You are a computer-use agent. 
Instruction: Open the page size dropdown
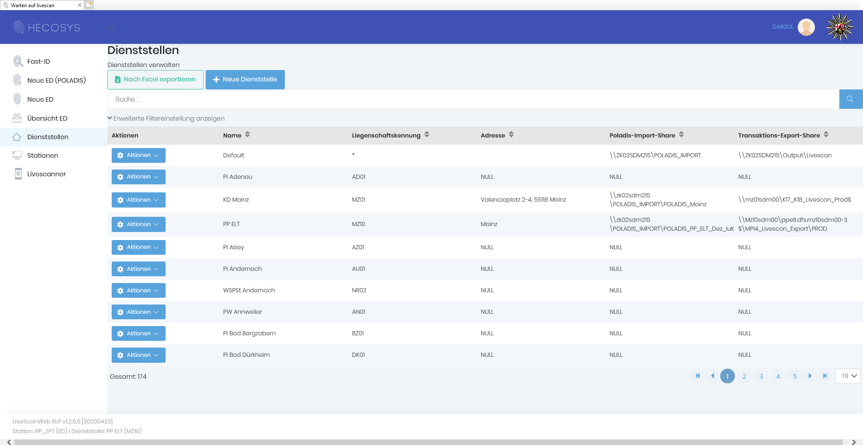[x=848, y=376]
